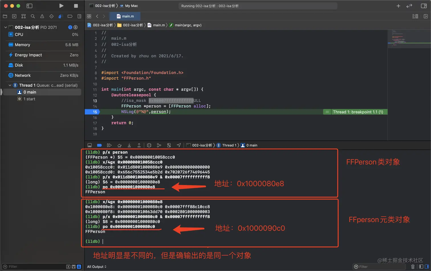This screenshot has width=431, height=271.
Task: Select the Issue navigator warning icon
Action: coord(42,16)
